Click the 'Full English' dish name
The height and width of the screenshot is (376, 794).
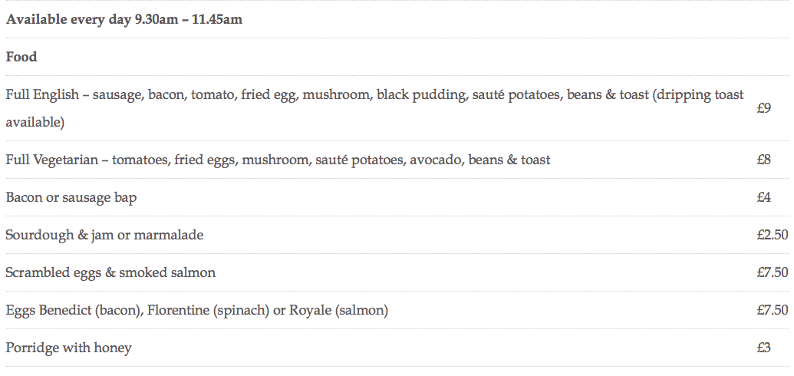[x=42, y=94]
